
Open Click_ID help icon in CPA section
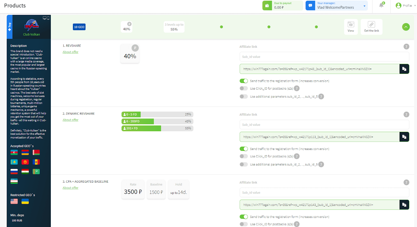pos(297,224)
